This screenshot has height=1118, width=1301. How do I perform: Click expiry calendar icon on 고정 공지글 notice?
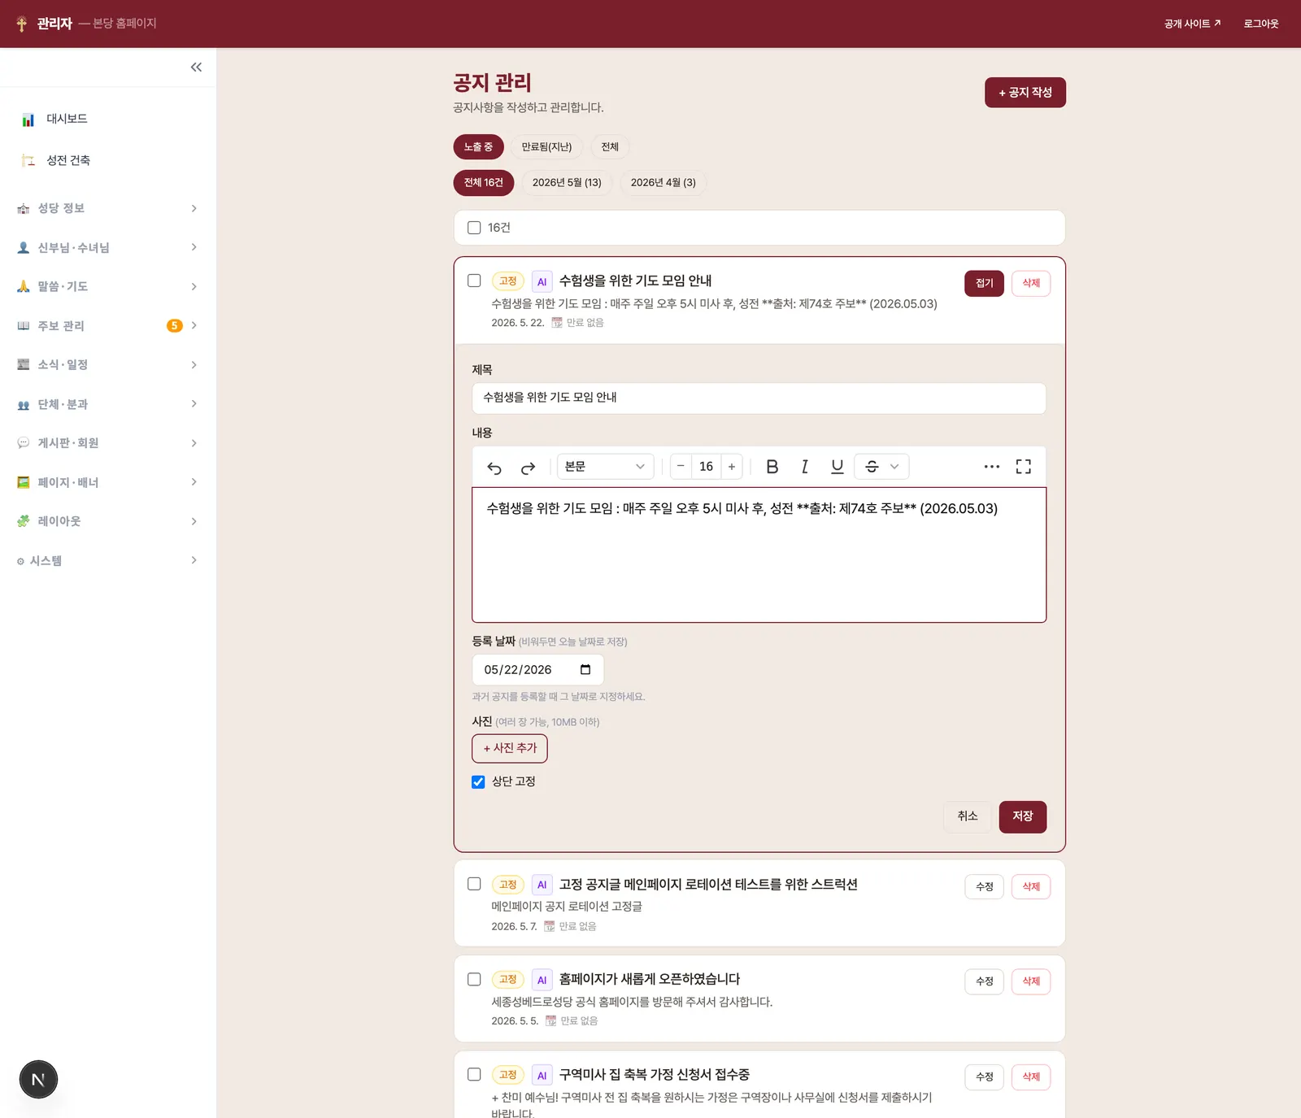[550, 926]
